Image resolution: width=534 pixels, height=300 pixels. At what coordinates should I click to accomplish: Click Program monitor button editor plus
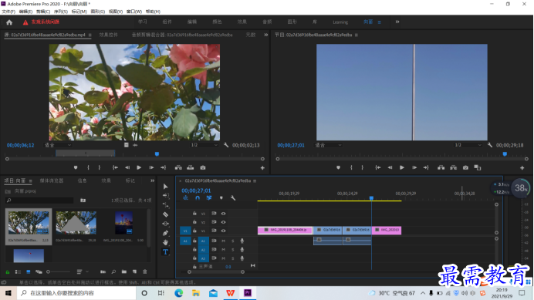522,167
